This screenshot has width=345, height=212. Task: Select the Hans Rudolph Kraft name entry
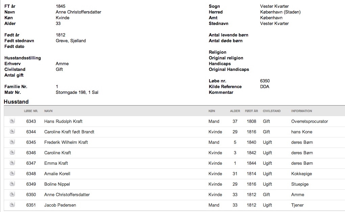tap(64, 122)
